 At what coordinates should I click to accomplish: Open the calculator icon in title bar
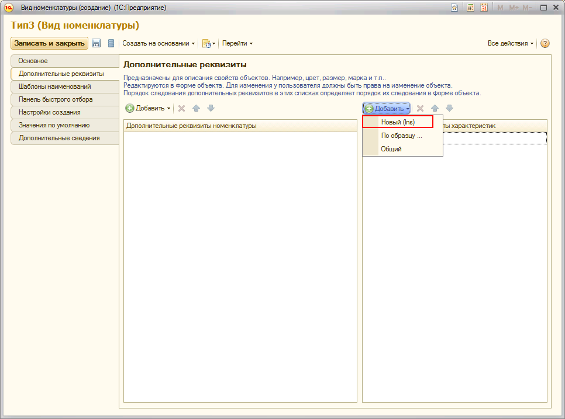pos(470,8)
